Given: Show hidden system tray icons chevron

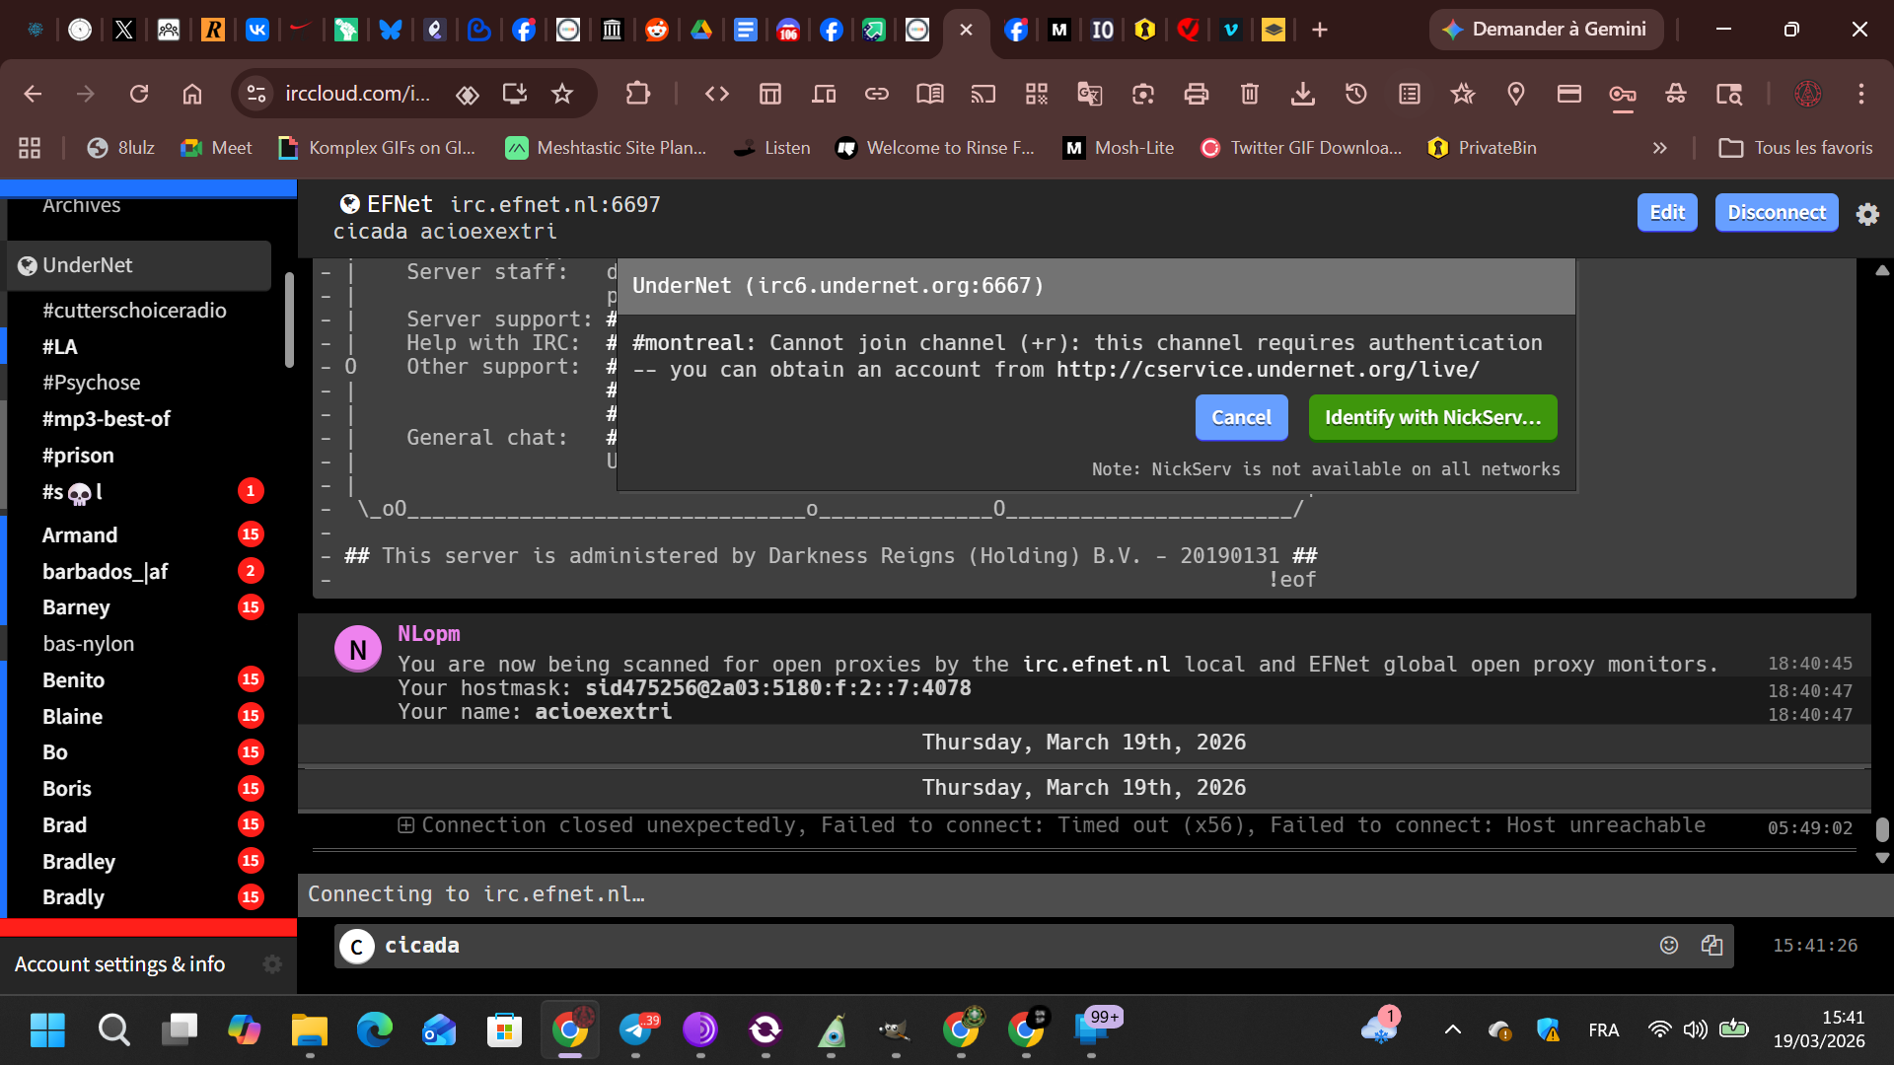Looking at the screenshot, I should 1452,1030.
